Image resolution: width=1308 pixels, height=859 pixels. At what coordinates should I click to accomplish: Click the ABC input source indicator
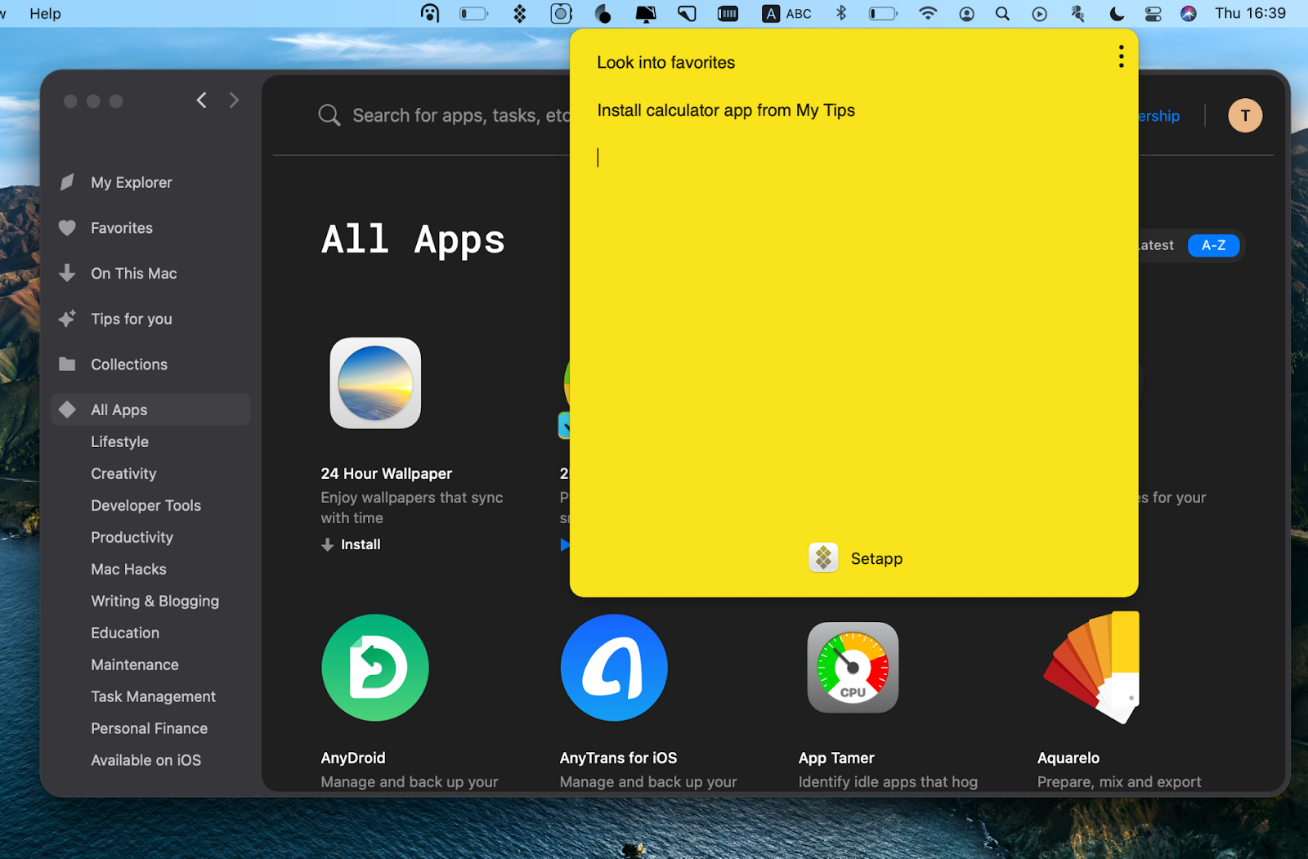(786, 14)
